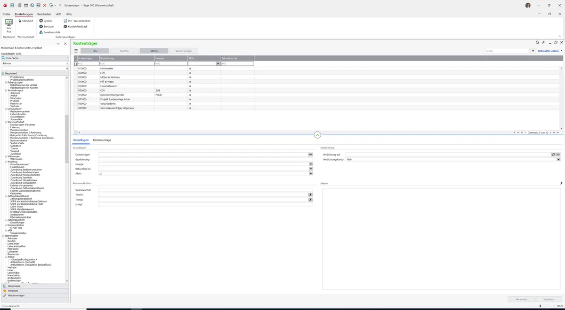Click the phone icon beside the Telefon field
The height and width of the screenshot is (310, 565).
(311, 194)
